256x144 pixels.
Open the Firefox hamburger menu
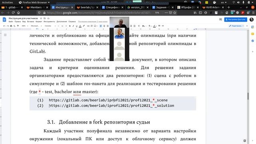coord(253,12)
